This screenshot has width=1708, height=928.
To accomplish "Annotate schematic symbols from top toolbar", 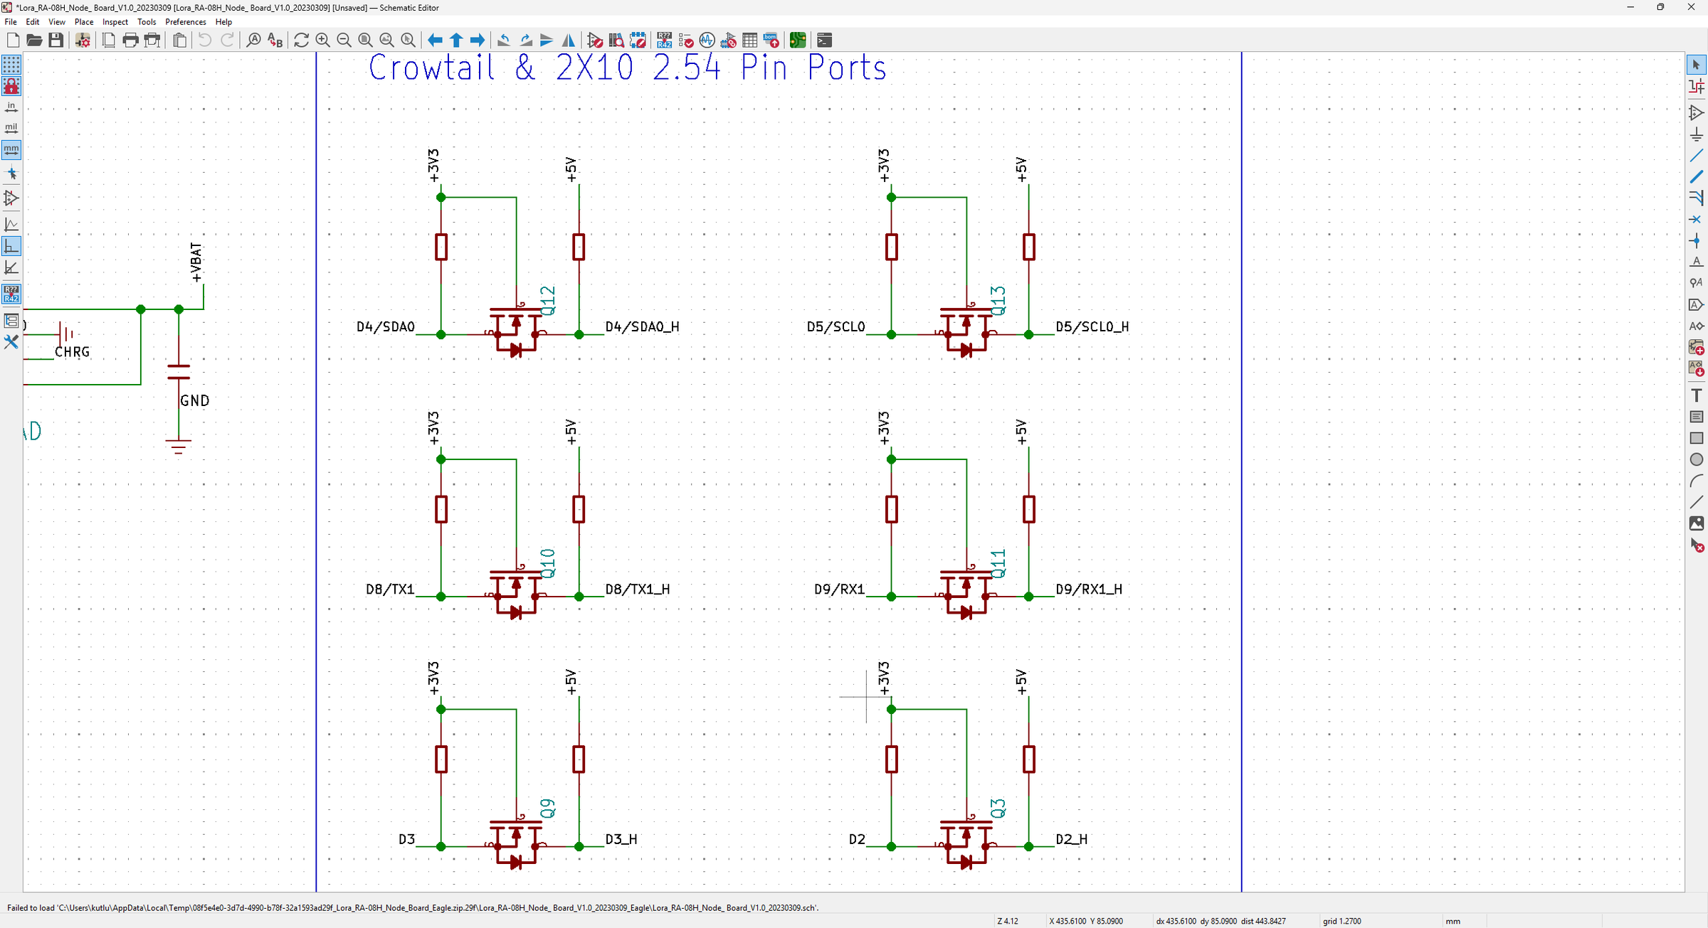I will pyautogui.click(x=664, y=41).
